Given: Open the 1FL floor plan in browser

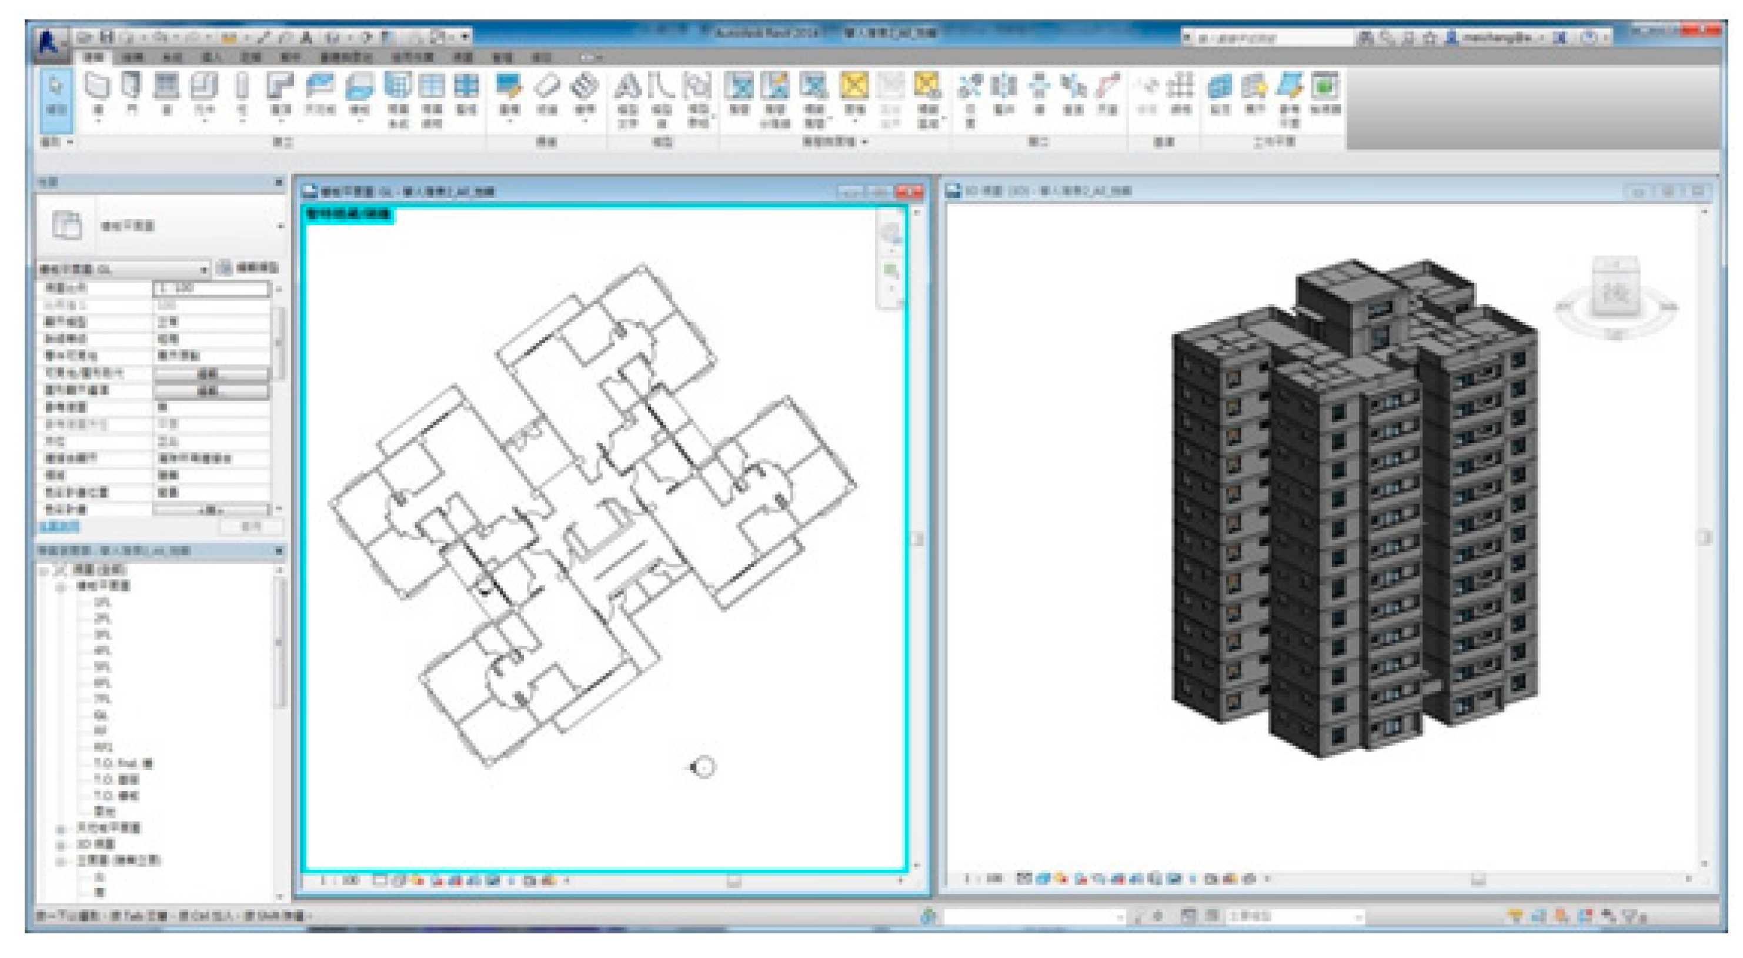Looking at the screenshot, I should click(102, 602).
